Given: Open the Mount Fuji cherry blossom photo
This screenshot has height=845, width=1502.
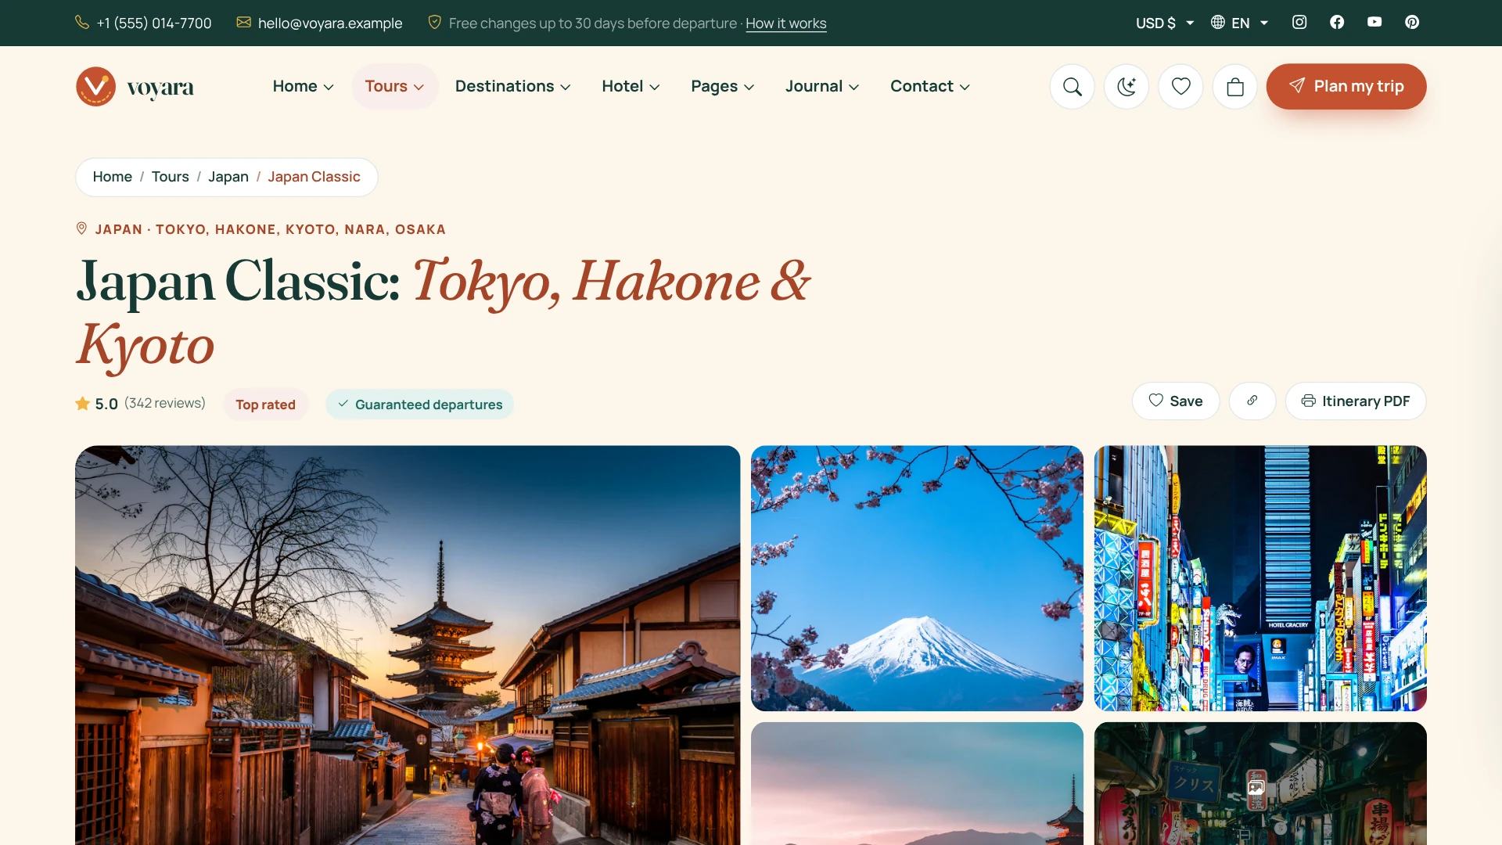Looking at the screenshot, I should (917, 578).
